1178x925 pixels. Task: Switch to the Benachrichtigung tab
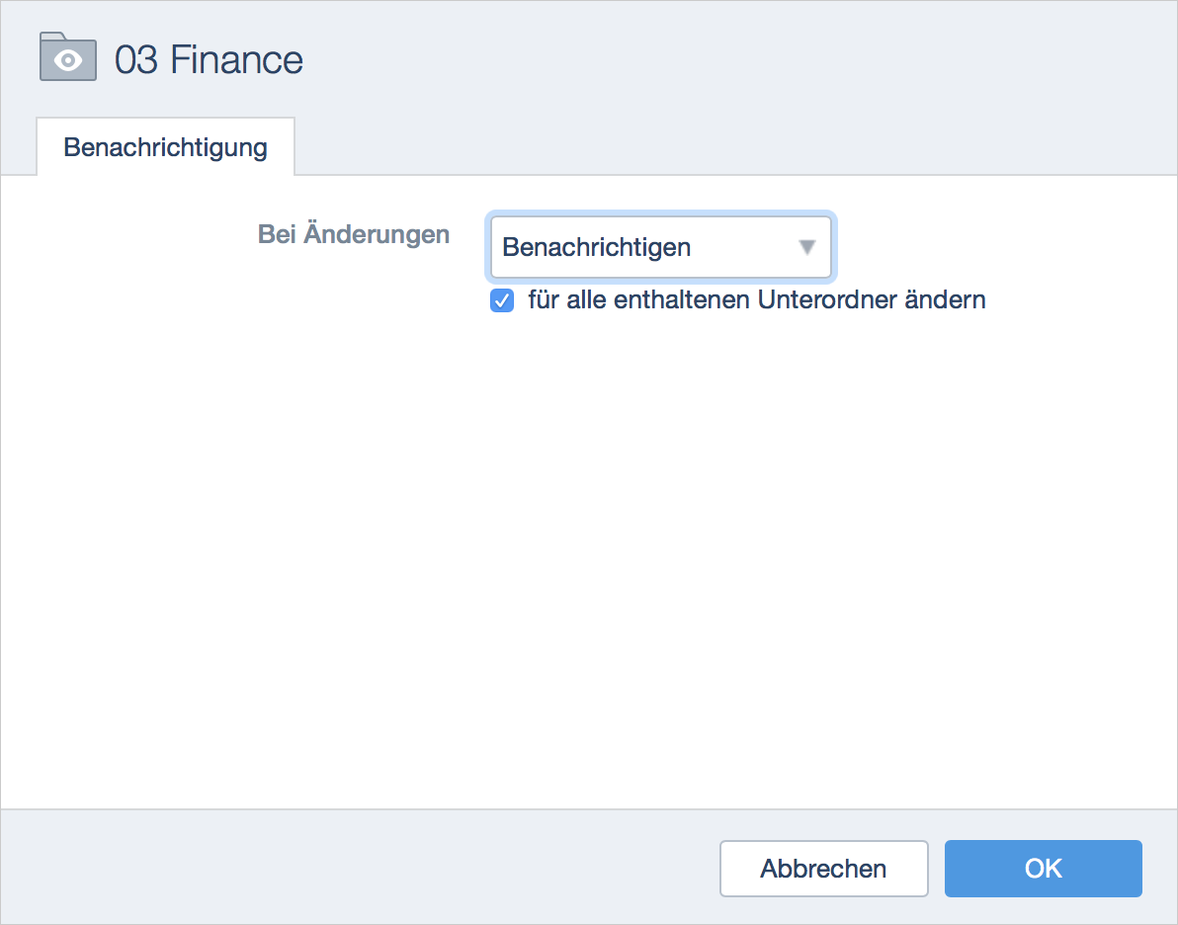[165, 147]
